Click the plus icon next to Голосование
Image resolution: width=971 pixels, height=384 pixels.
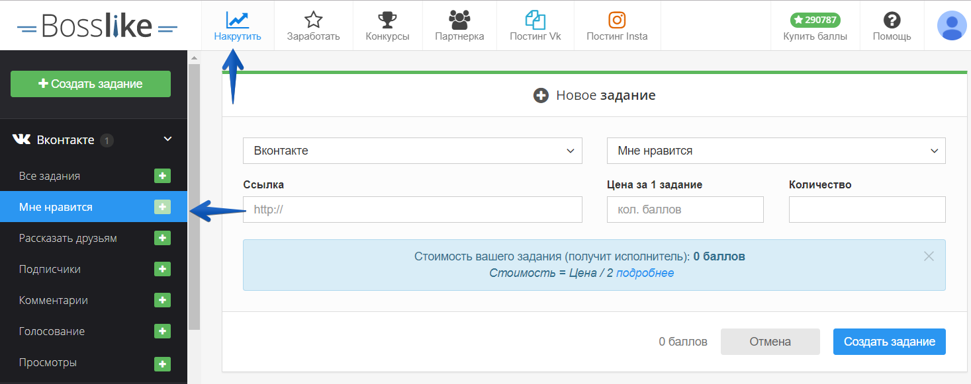click(162, 331)
